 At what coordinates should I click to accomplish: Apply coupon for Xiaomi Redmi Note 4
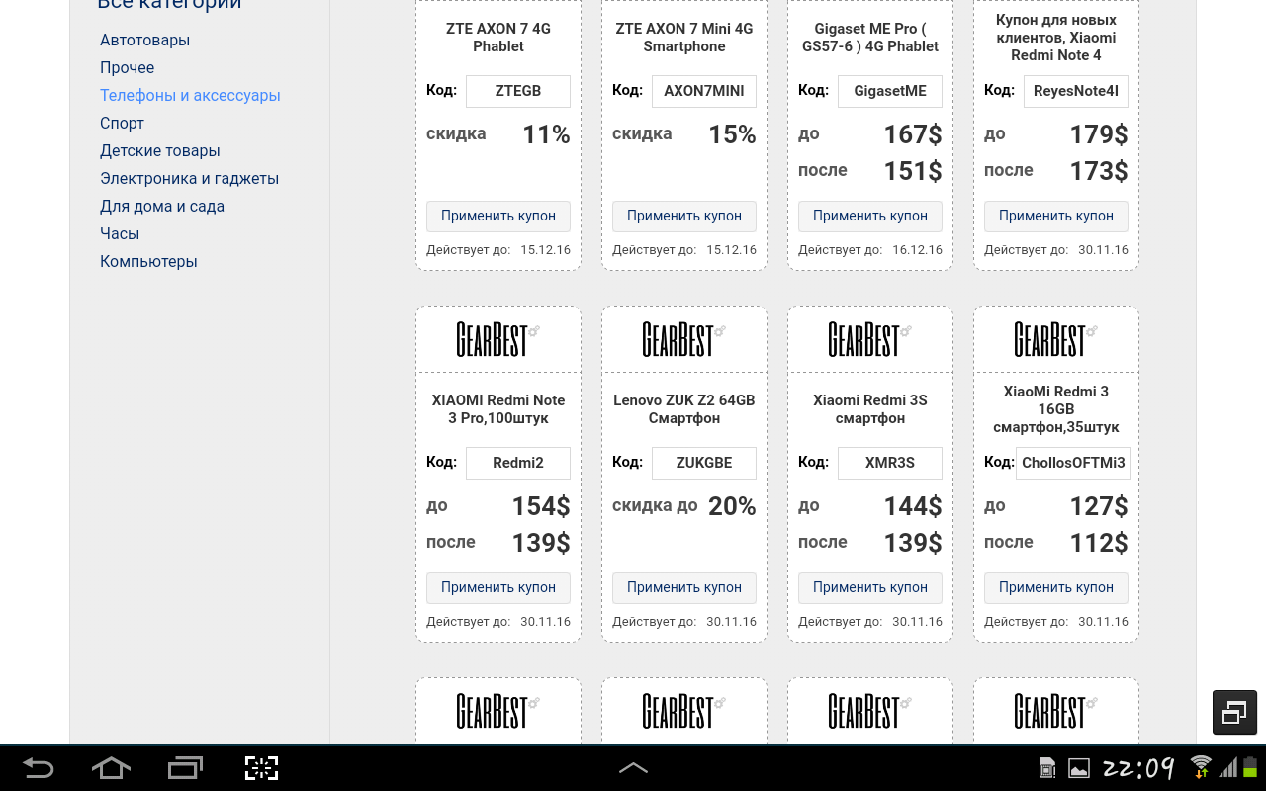[x=1056, y=216]
